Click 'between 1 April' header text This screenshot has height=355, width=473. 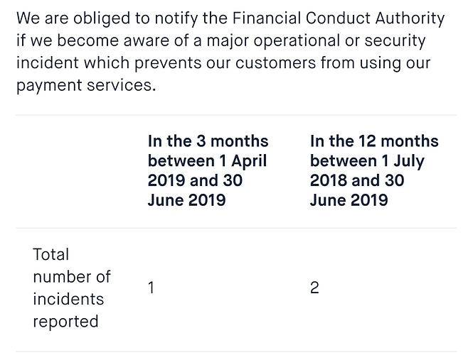[207, 160]
